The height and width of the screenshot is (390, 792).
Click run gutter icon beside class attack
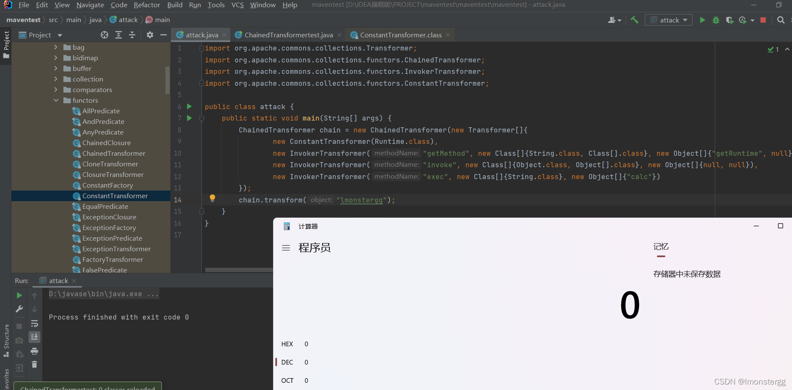[x=190, y=107]
